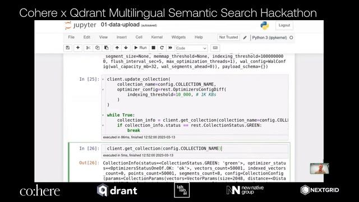Interrupt the kernel with stop icon
The height and width of the screenshot is (202, 359).
[x=153, y=48]
